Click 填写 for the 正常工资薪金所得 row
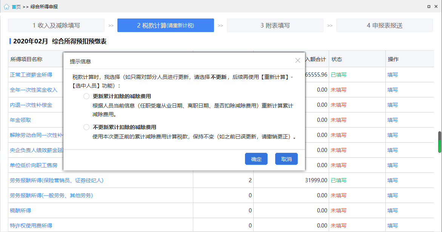 [393, 75]
